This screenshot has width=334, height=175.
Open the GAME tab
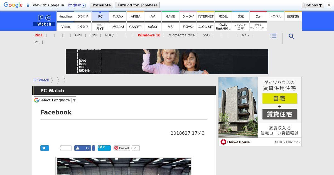(170, 16)
